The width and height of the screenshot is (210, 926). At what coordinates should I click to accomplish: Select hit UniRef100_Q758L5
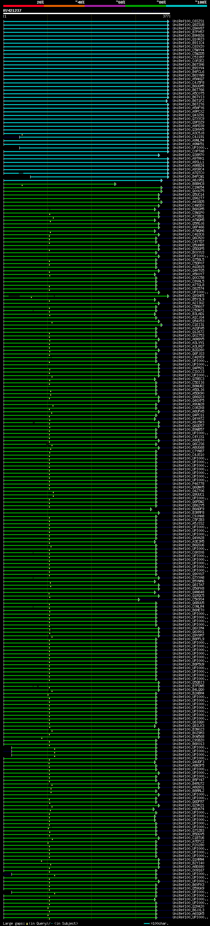coord(188,260)
